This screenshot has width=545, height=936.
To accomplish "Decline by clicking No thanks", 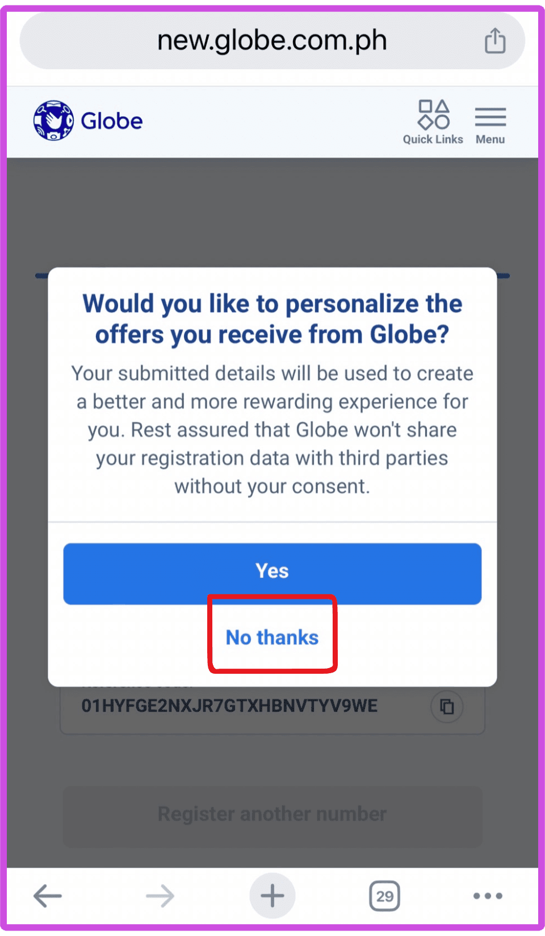I will tap(272, 637).
